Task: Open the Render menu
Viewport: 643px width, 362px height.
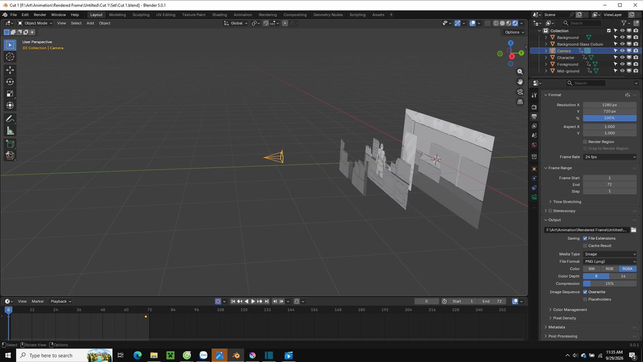Action: tap(40, 14)
